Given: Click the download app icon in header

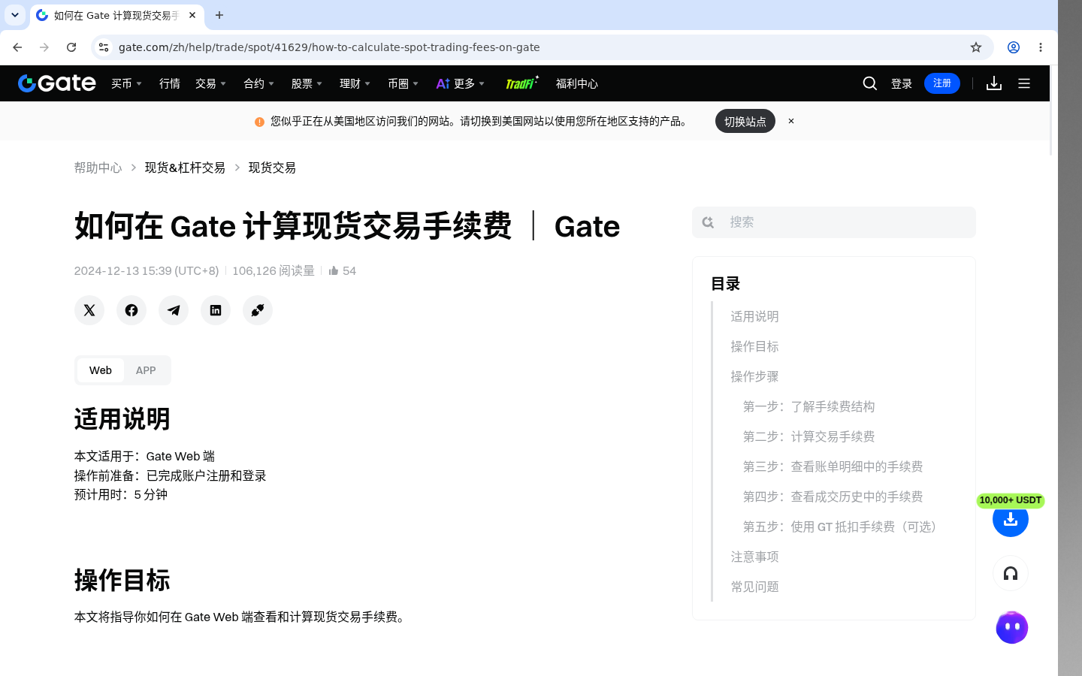Looking at the screenshot, I should pos(994,83).
